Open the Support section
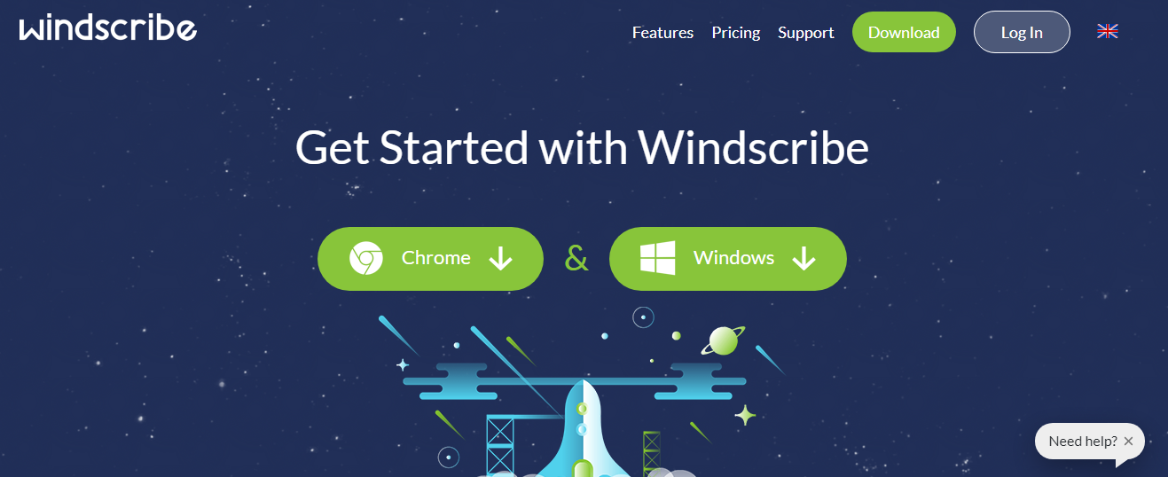This screenshot has height=477, width=1168. pyautogui.click(x=806, y=33)
